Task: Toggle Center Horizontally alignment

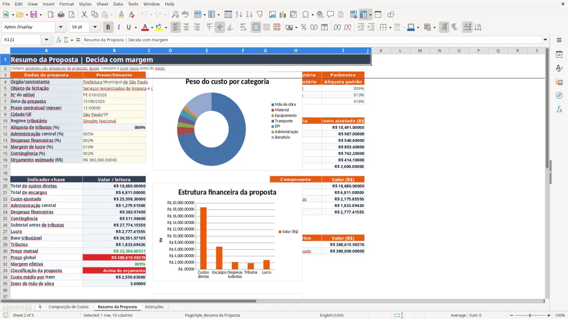Action: (x=186, y=27)
